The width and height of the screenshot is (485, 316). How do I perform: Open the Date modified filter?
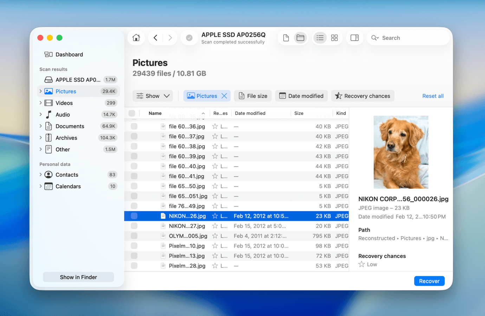[x=302, y=96]
